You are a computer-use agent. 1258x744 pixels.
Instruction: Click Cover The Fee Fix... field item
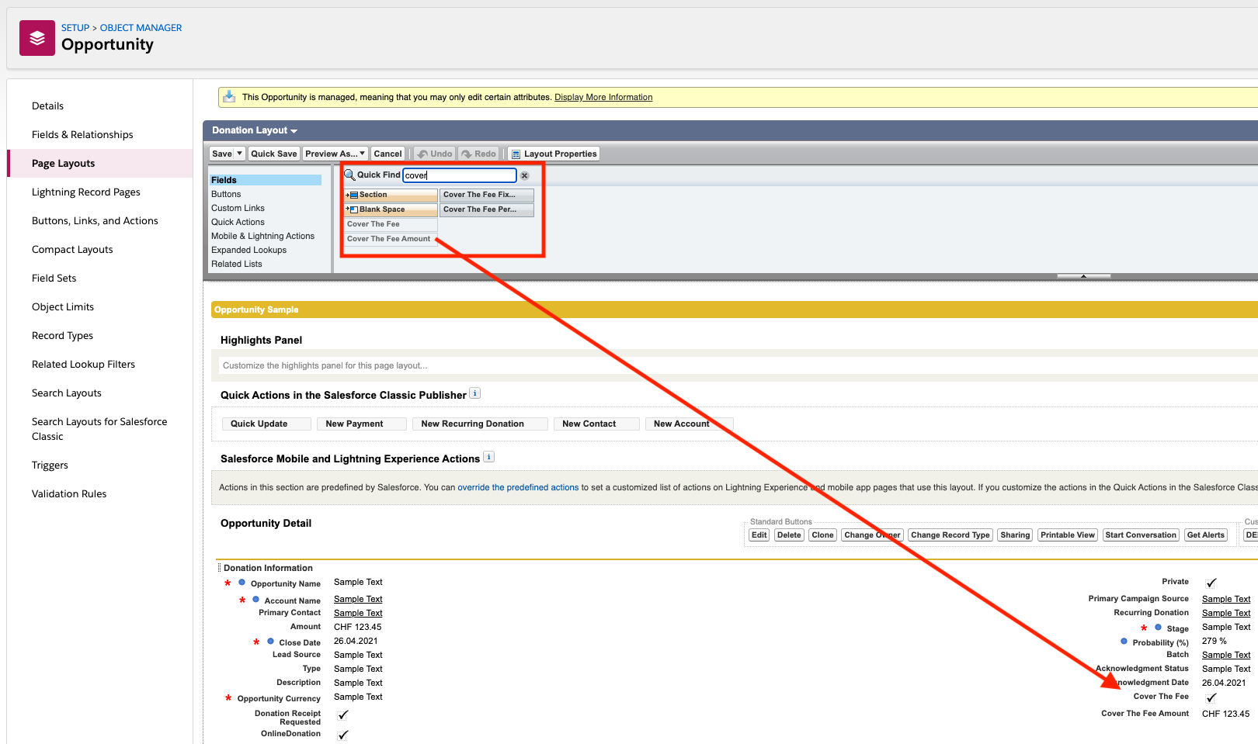[487, 195]
